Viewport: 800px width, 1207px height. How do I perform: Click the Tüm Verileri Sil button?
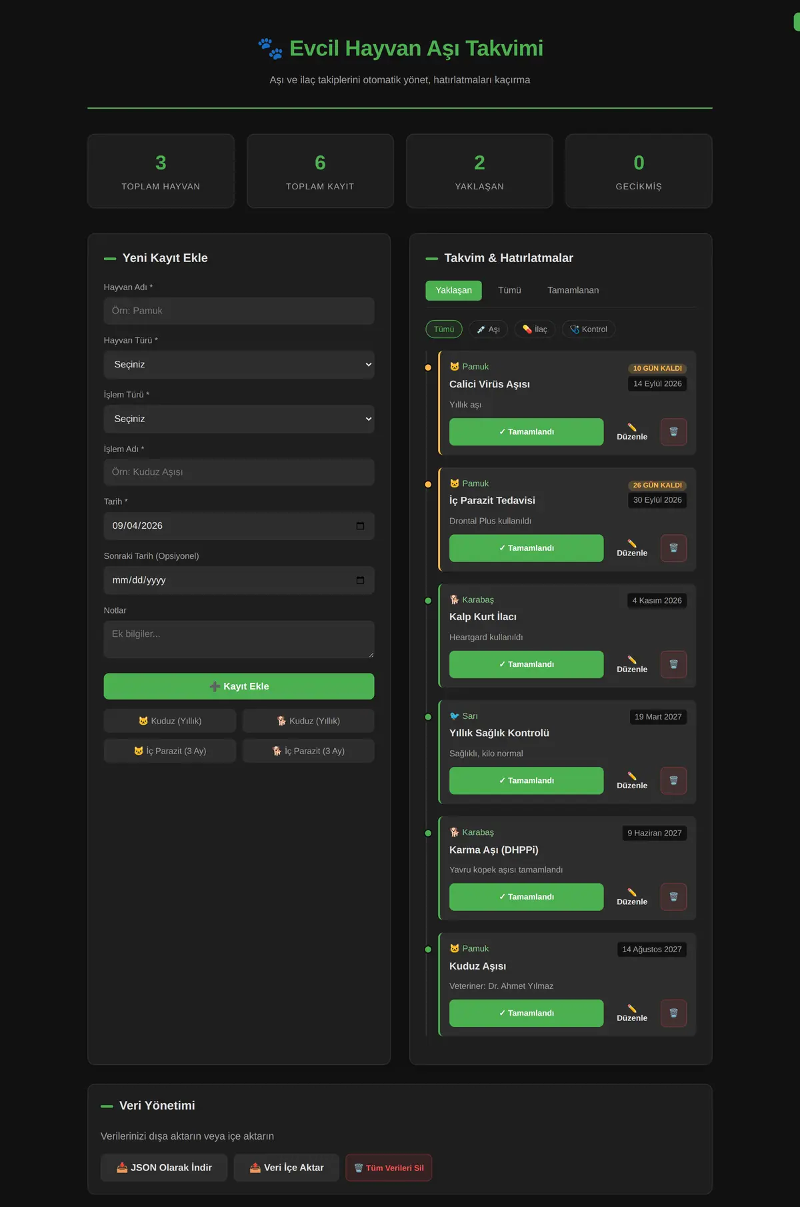pos(389,1168)
